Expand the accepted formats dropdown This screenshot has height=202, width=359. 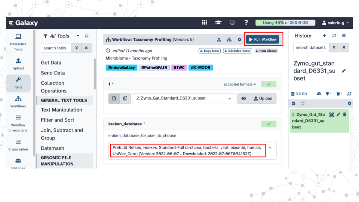click(240, 84)
